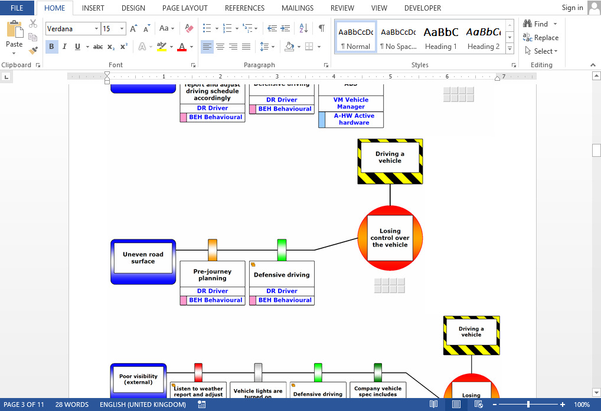Open the Verdana font name dropdown
Screen dimensions: 601x411
click(96, 29)
